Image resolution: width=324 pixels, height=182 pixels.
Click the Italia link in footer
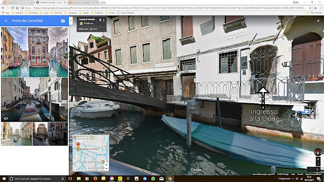coord(293,174)
